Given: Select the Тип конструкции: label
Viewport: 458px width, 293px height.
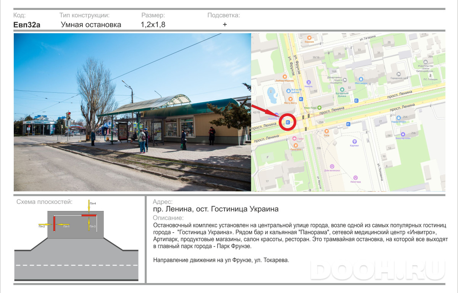Looking at the screenshot, I should click(x=84, y=15).
